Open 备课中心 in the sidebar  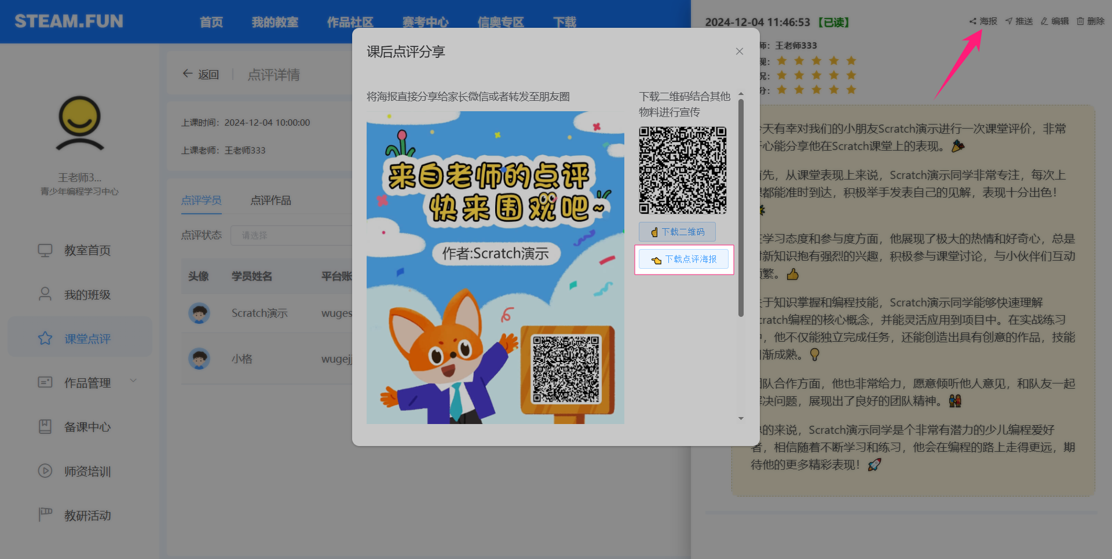tap(80, 428)
